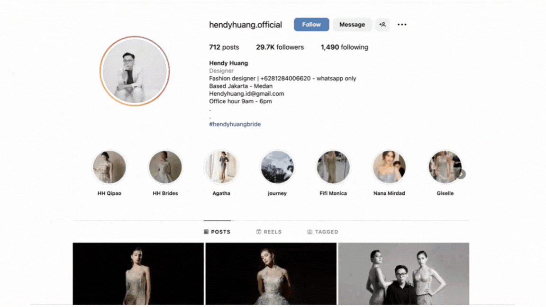The width and height of the screenshot is (546, 307).
Task: Select the Posts tab
Action: tap(217, 232)
